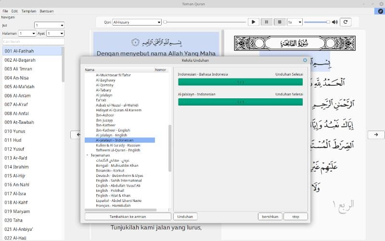Open the Qori Al-Husary dropdown
The image size is (385, 241).
pyautogui.click(x=137, y=22)
